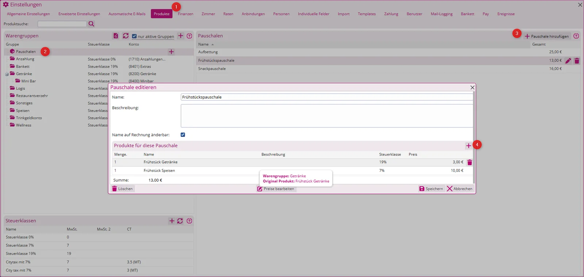Open the document search icon in Warengruppen header
This screenshot has height=277, width=584.
pos(116,36)
